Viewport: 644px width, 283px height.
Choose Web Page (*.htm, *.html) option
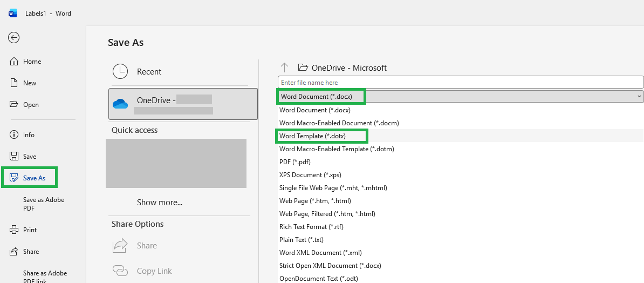tap(461, 201)
